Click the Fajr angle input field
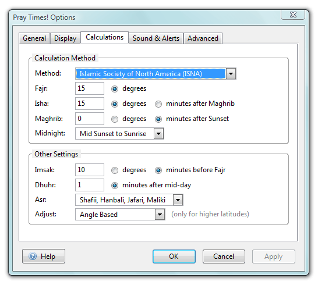This screenshot has height=285, width=318. (90, 88)
